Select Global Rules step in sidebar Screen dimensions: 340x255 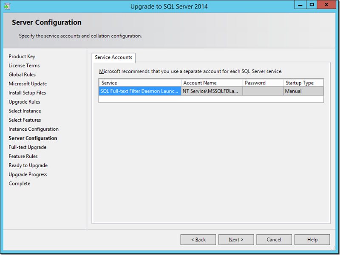coord(22,75)
